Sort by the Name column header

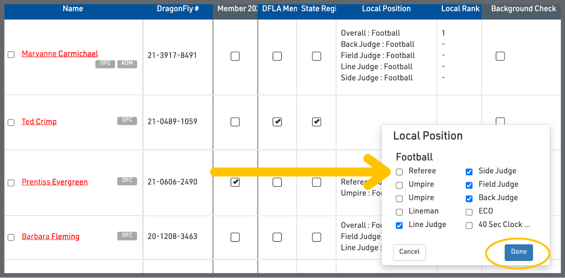pyautogui.click(x=73, y=9)
